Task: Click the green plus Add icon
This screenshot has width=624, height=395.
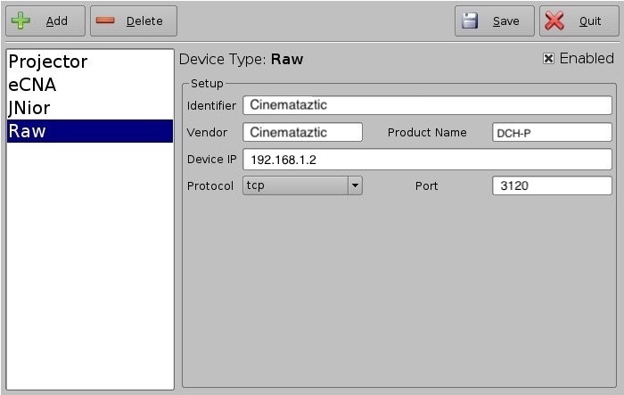Action: (x=21, y=21)
